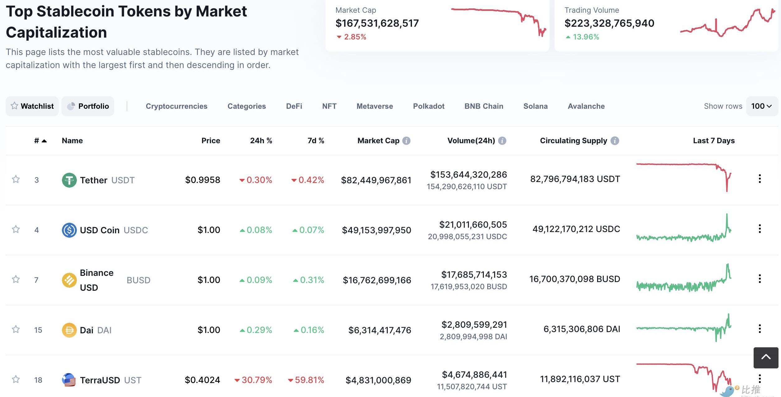781x397 pixels.
Task: Sort table by 7d % column
Action: pyautogui.click(x=316, y=141)
